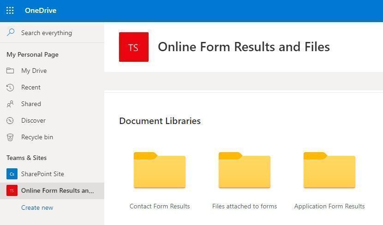Click the Document Libraries heading

tap(160, 121)
